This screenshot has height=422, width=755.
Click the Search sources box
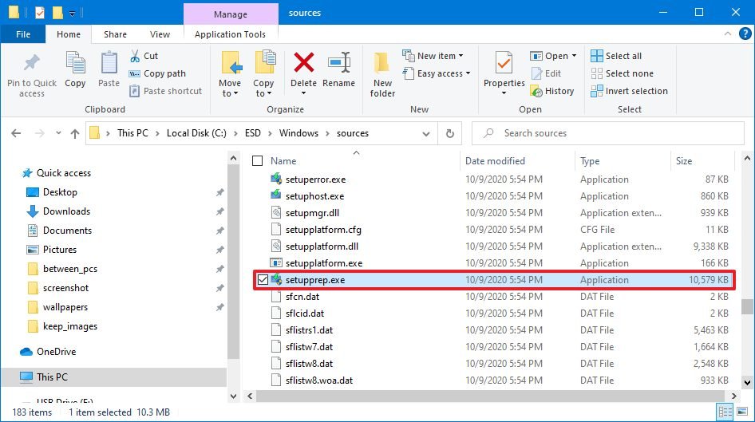tap(607, 133)
